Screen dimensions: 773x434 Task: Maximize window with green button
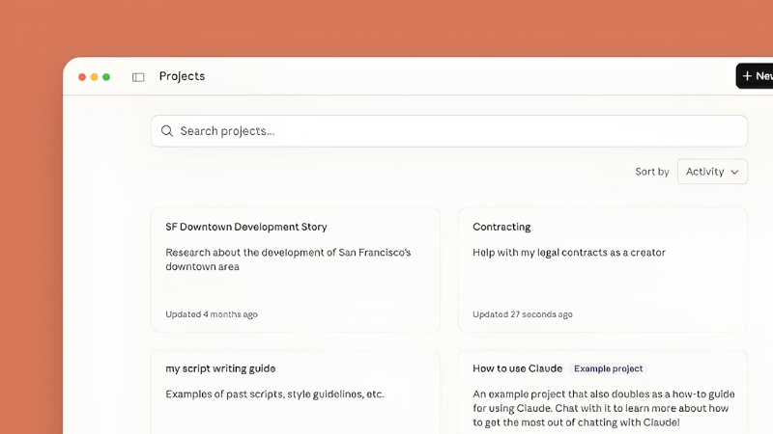106,77
